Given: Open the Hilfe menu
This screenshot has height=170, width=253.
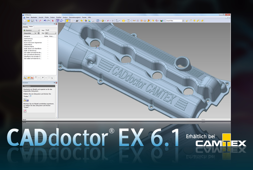Looking at the screenshot, I should point(89,17).
